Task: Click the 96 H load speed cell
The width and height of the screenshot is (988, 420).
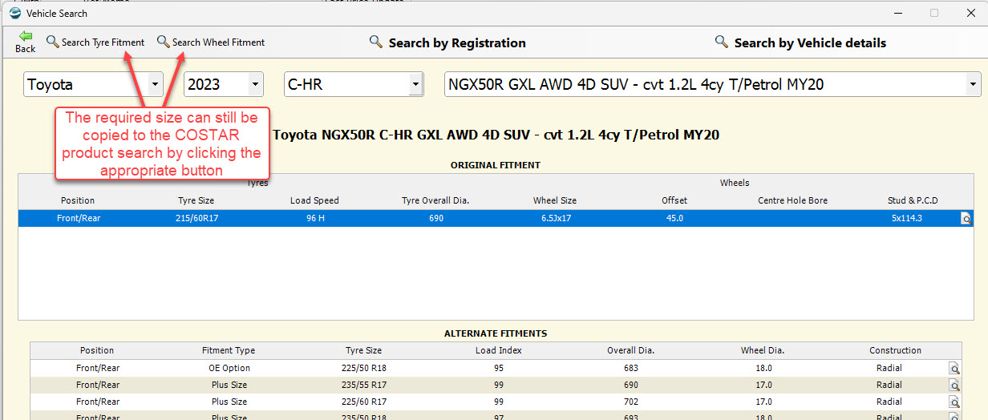Action: point(315,218)
